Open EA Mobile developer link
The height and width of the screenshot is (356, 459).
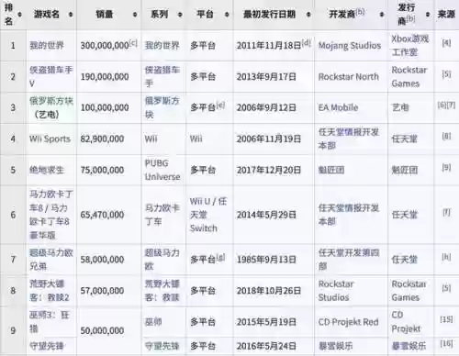coord(338,107)
